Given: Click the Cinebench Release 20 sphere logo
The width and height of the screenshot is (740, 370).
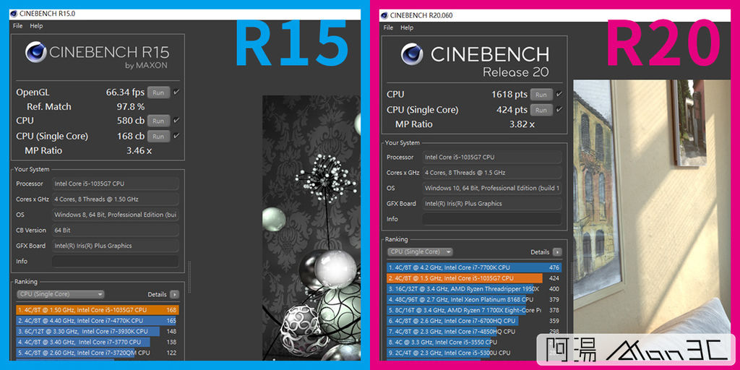Looking at the screenshot, I should (412, 54).
